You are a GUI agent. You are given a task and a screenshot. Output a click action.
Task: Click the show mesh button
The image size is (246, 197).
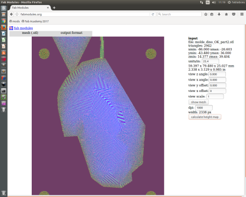[198, 102]
